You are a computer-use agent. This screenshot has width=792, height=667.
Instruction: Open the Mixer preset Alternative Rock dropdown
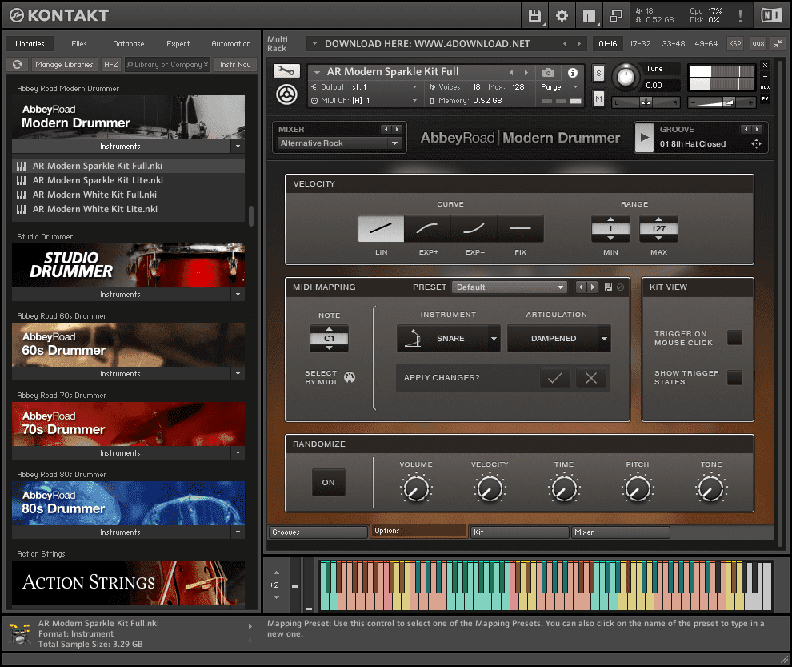339,143
